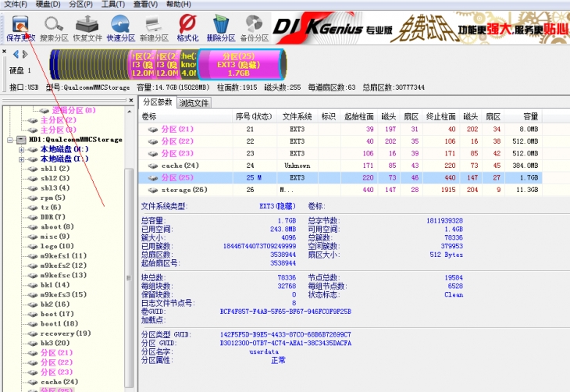Select recovery(19) tree item
The image size is (570, 392).
coord(66,333)
